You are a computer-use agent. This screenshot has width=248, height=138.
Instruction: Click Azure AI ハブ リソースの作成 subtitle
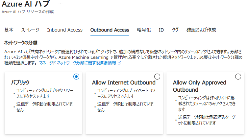pos(28,12)
